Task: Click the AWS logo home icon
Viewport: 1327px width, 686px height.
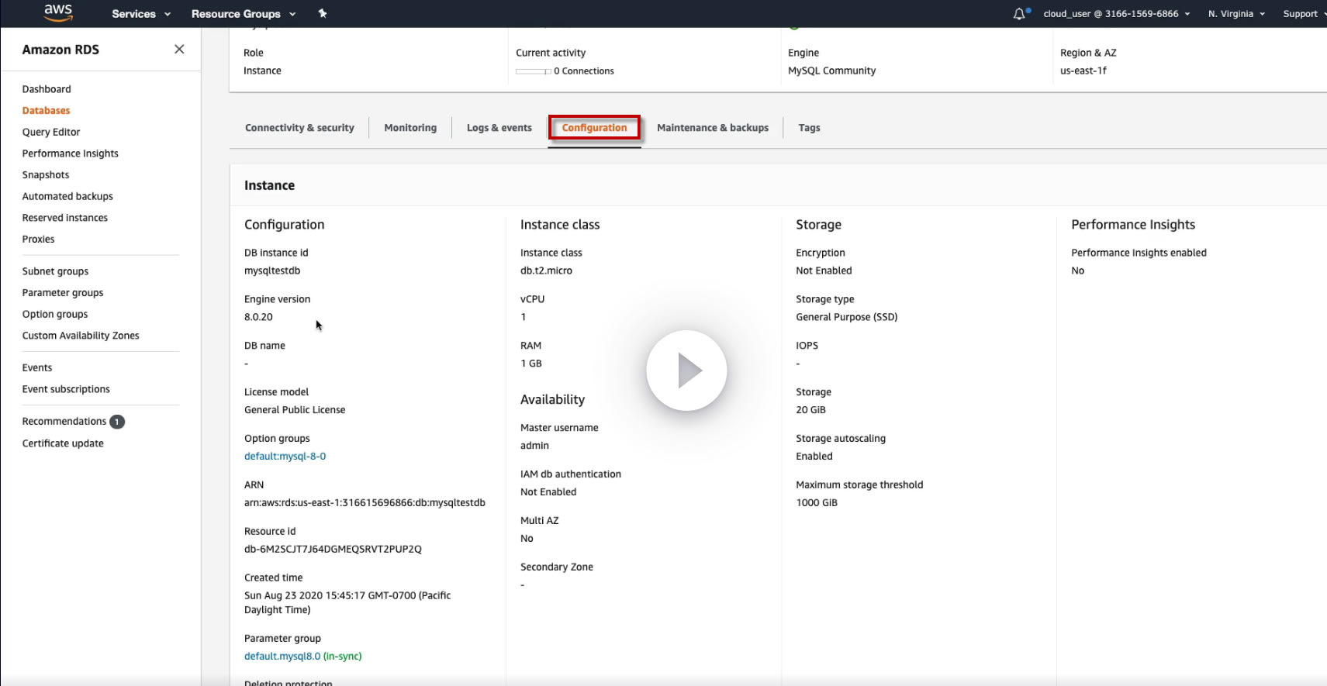Action: pos(58,13)
